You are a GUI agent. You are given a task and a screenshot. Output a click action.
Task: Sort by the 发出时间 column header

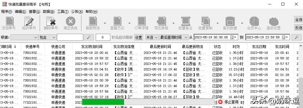click(x=282, y=47)
